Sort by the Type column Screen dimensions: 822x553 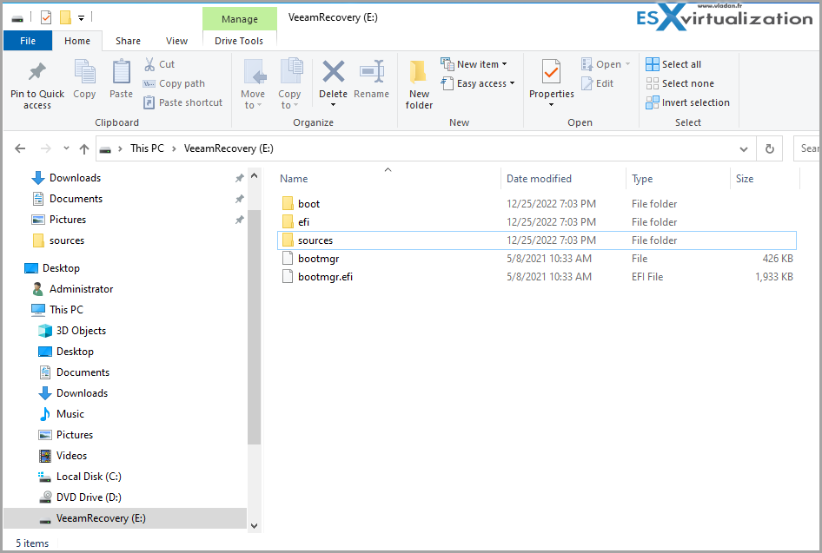(x=679, y=179)
